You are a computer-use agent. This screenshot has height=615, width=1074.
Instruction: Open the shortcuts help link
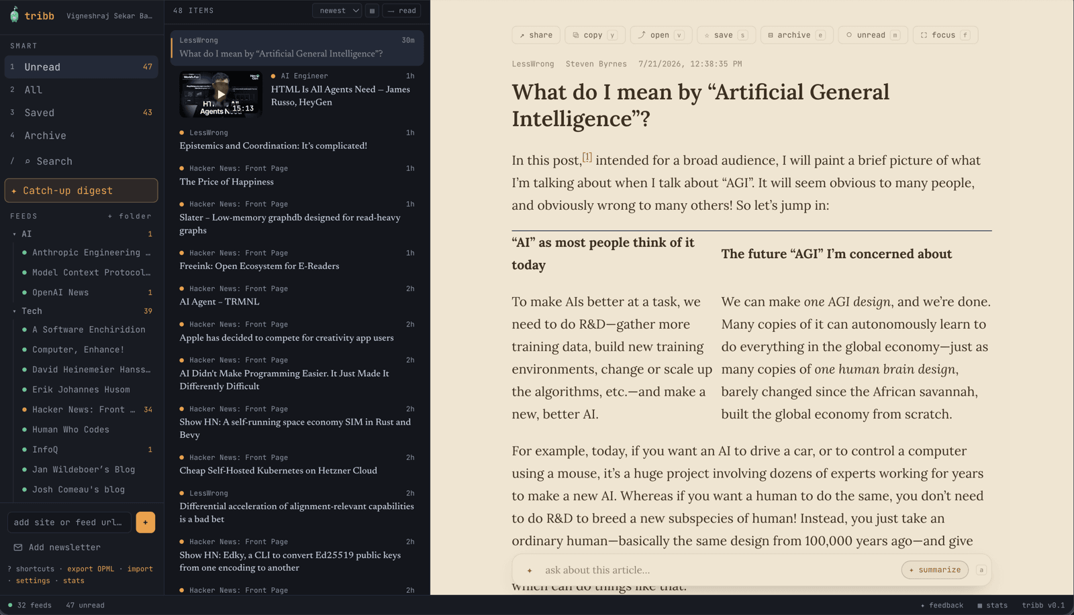coord(31,569)
